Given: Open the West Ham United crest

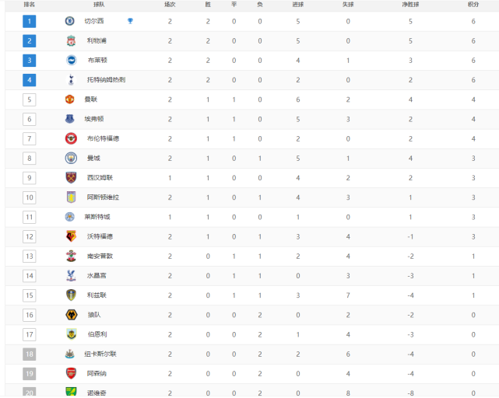Looking at the screenshot, I should pos(71,178).
